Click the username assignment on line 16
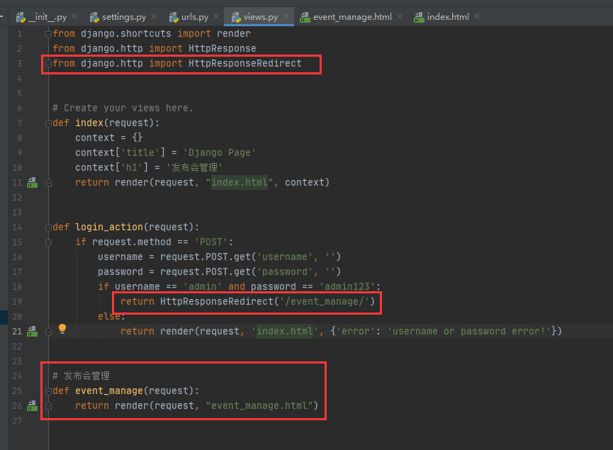This screenshot has width=613, height=450. point(219,257)
